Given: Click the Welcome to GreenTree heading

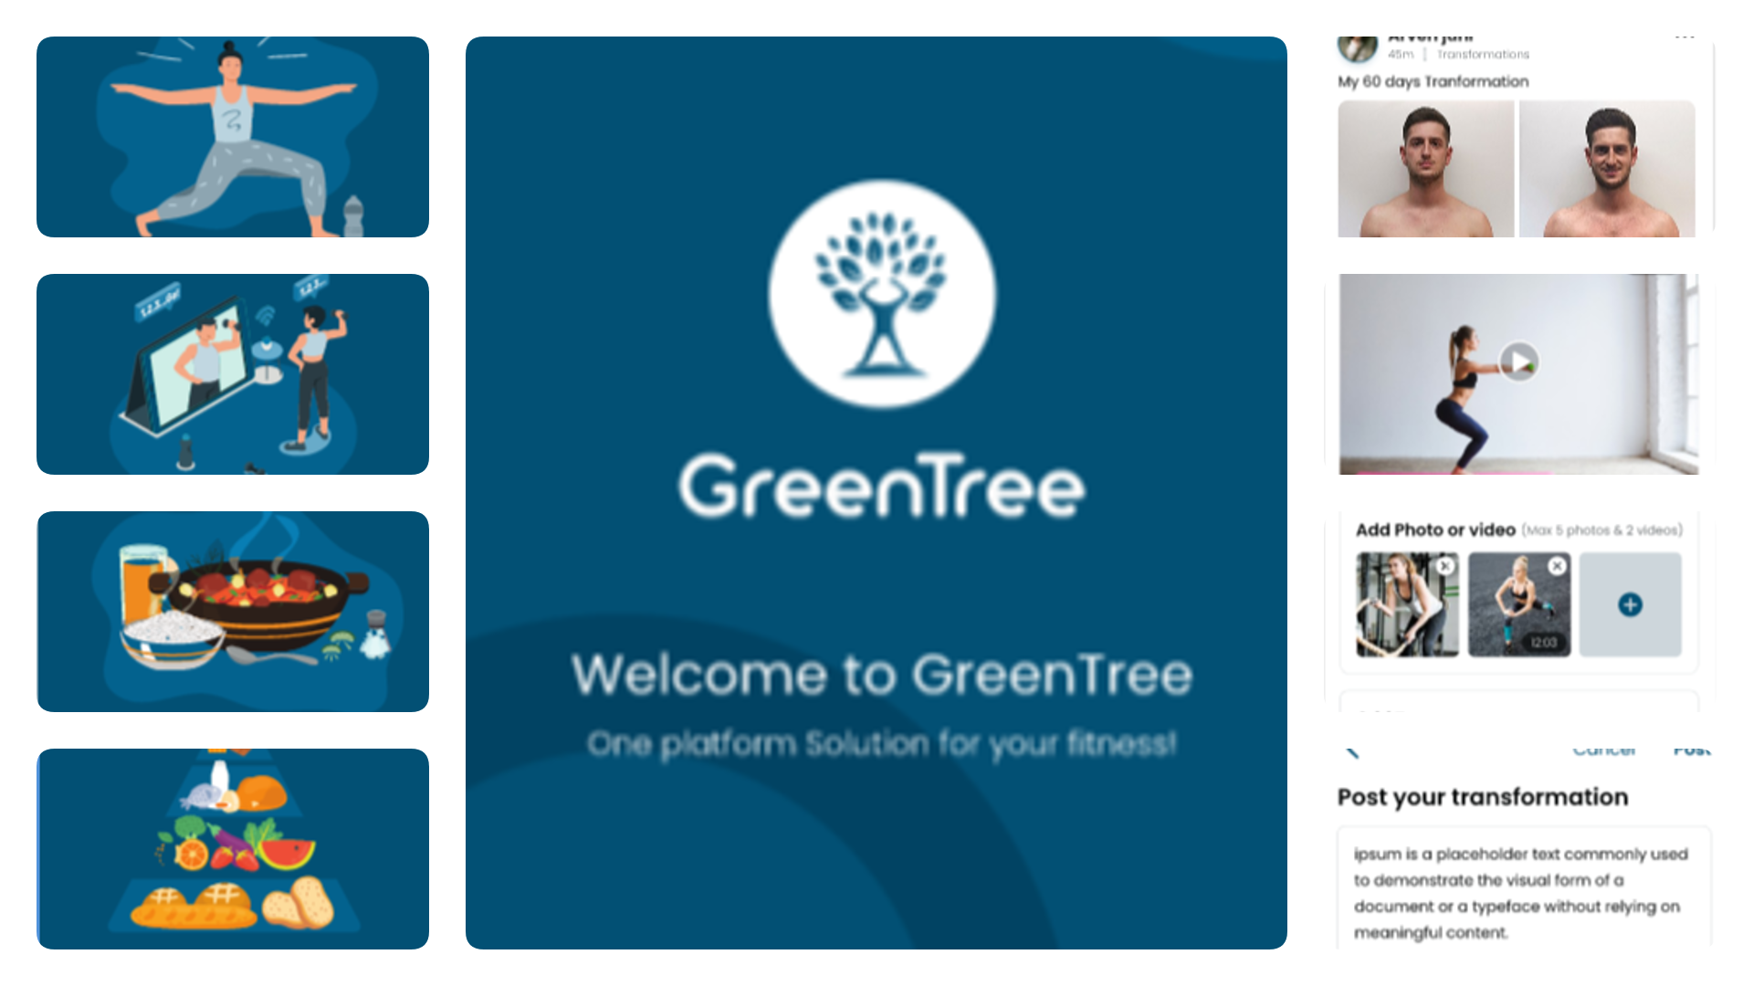Looking at the screenshot, I should click(882, 675).
